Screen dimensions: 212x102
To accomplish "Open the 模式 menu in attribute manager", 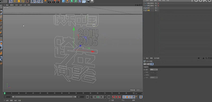I will point(147,58).
